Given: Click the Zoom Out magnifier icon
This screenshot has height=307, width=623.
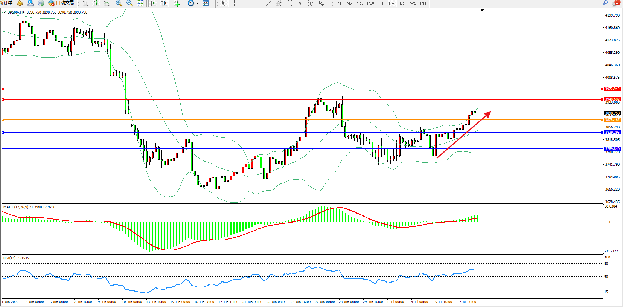Looking at the screenshot, I should point(129,3).
